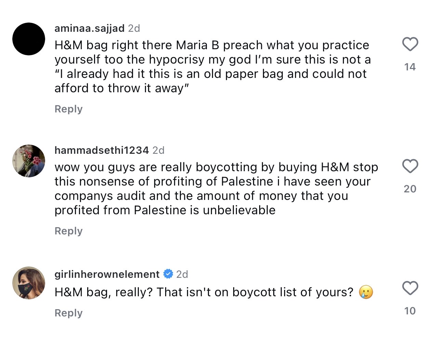Image resolution: width=439 pixels, height=340 pixels.
Task: Open hammadsethi1234's flower profile picture
Action: pos(29,161)
